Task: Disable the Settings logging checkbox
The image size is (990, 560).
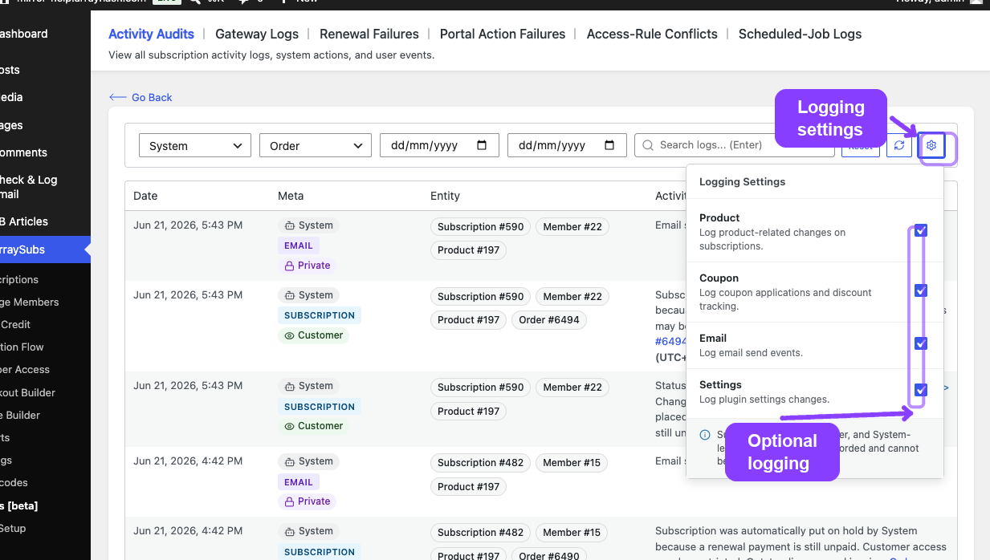Action: pyautogui.click(x=921, y=390)
